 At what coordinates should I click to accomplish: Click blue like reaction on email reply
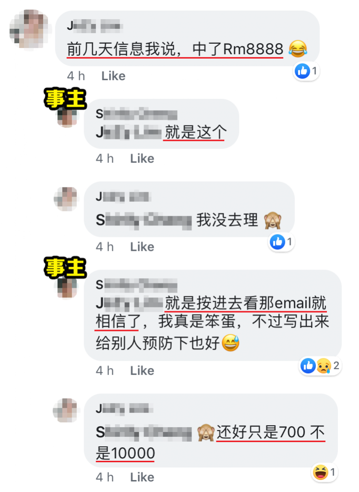coord(308,366)
